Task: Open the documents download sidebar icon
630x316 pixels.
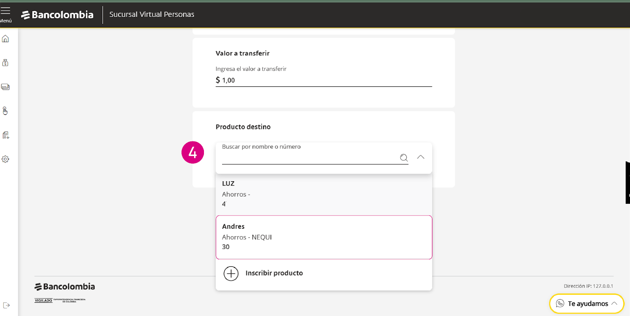Action: 6,135
